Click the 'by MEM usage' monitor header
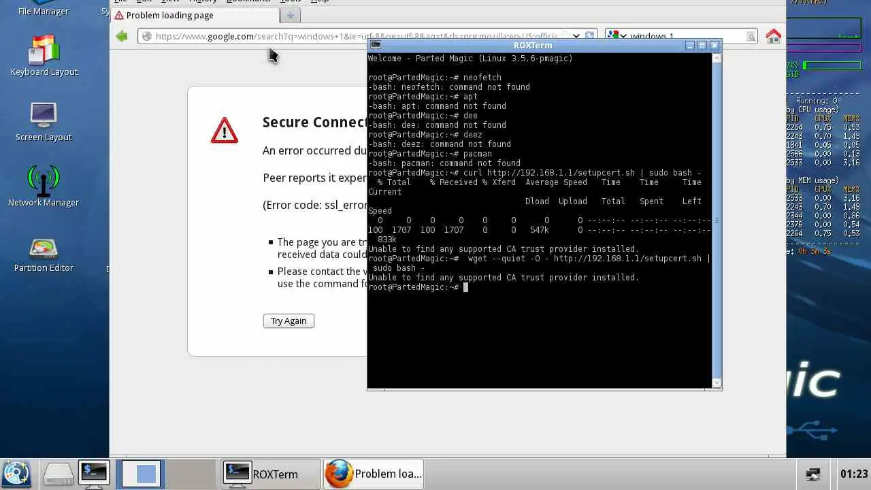Screen dimensions: 871x490 pyautogui.click(x=813, y=180)
